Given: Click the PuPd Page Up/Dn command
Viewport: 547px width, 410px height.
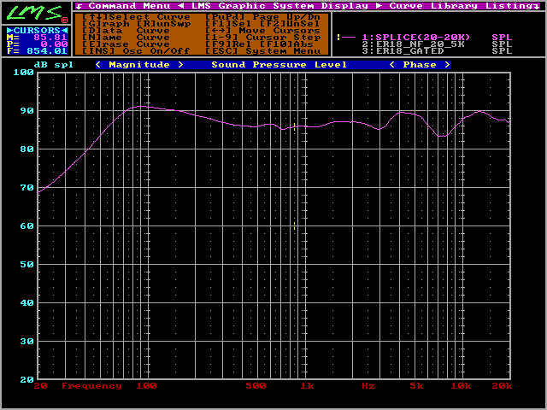Looking at the screenshot, I should [262, 17].
